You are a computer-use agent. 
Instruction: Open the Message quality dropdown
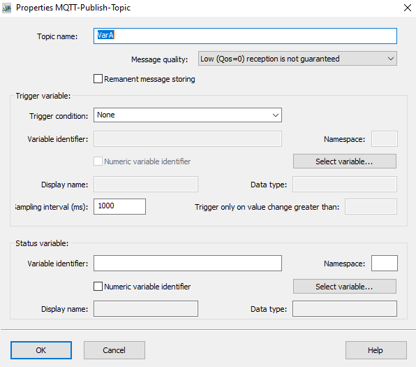click(x=297, y=59)
